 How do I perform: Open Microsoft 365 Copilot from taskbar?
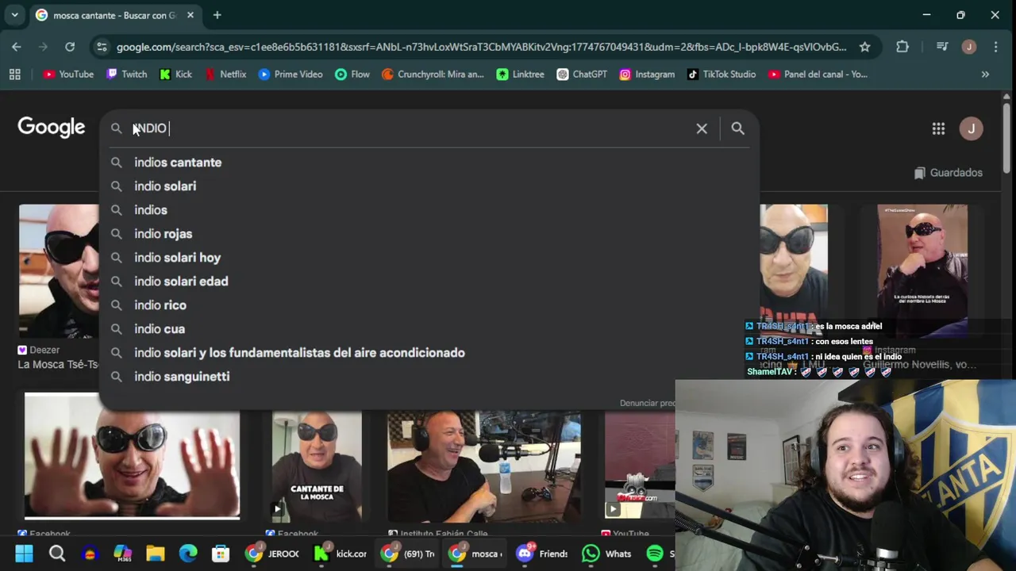point(122,554)
